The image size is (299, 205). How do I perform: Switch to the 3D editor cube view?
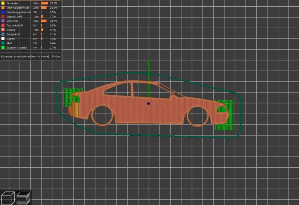pyautogui.click(x=8, y=198)
